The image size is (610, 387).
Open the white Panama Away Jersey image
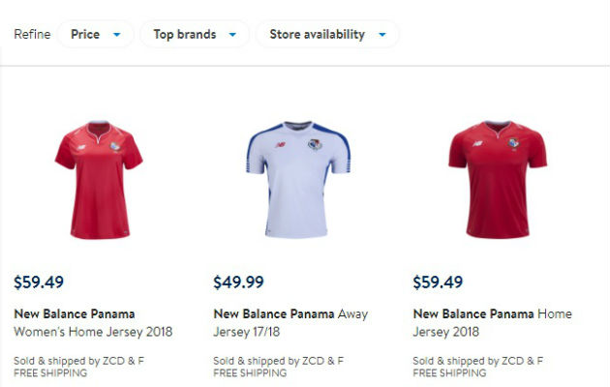click(x=298, y=181)
